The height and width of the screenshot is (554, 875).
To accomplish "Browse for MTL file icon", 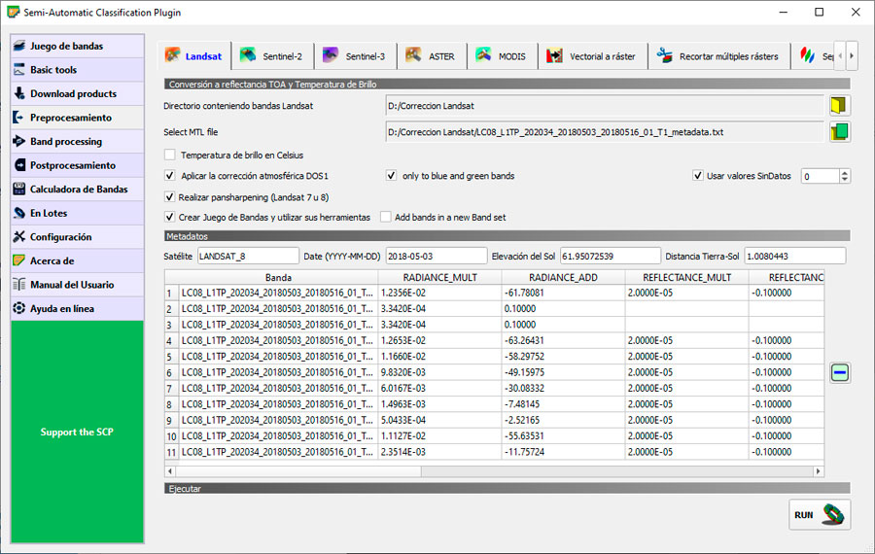I will (x=839, y=132).
